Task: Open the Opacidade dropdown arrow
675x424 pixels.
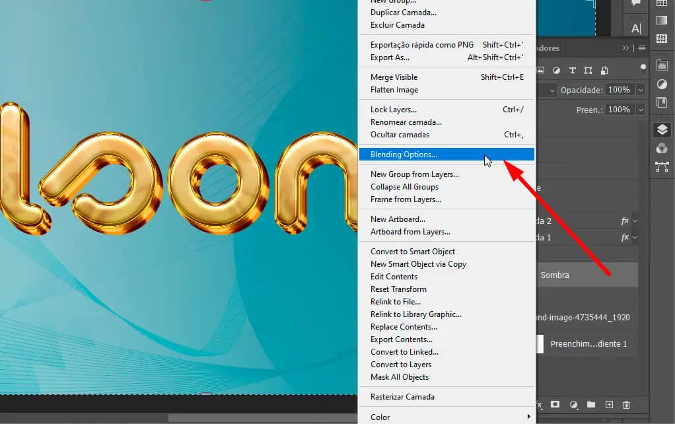Action: point(639,90)
